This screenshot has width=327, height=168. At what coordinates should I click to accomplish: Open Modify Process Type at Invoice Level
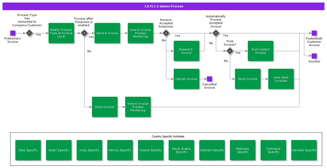(61, 33)
